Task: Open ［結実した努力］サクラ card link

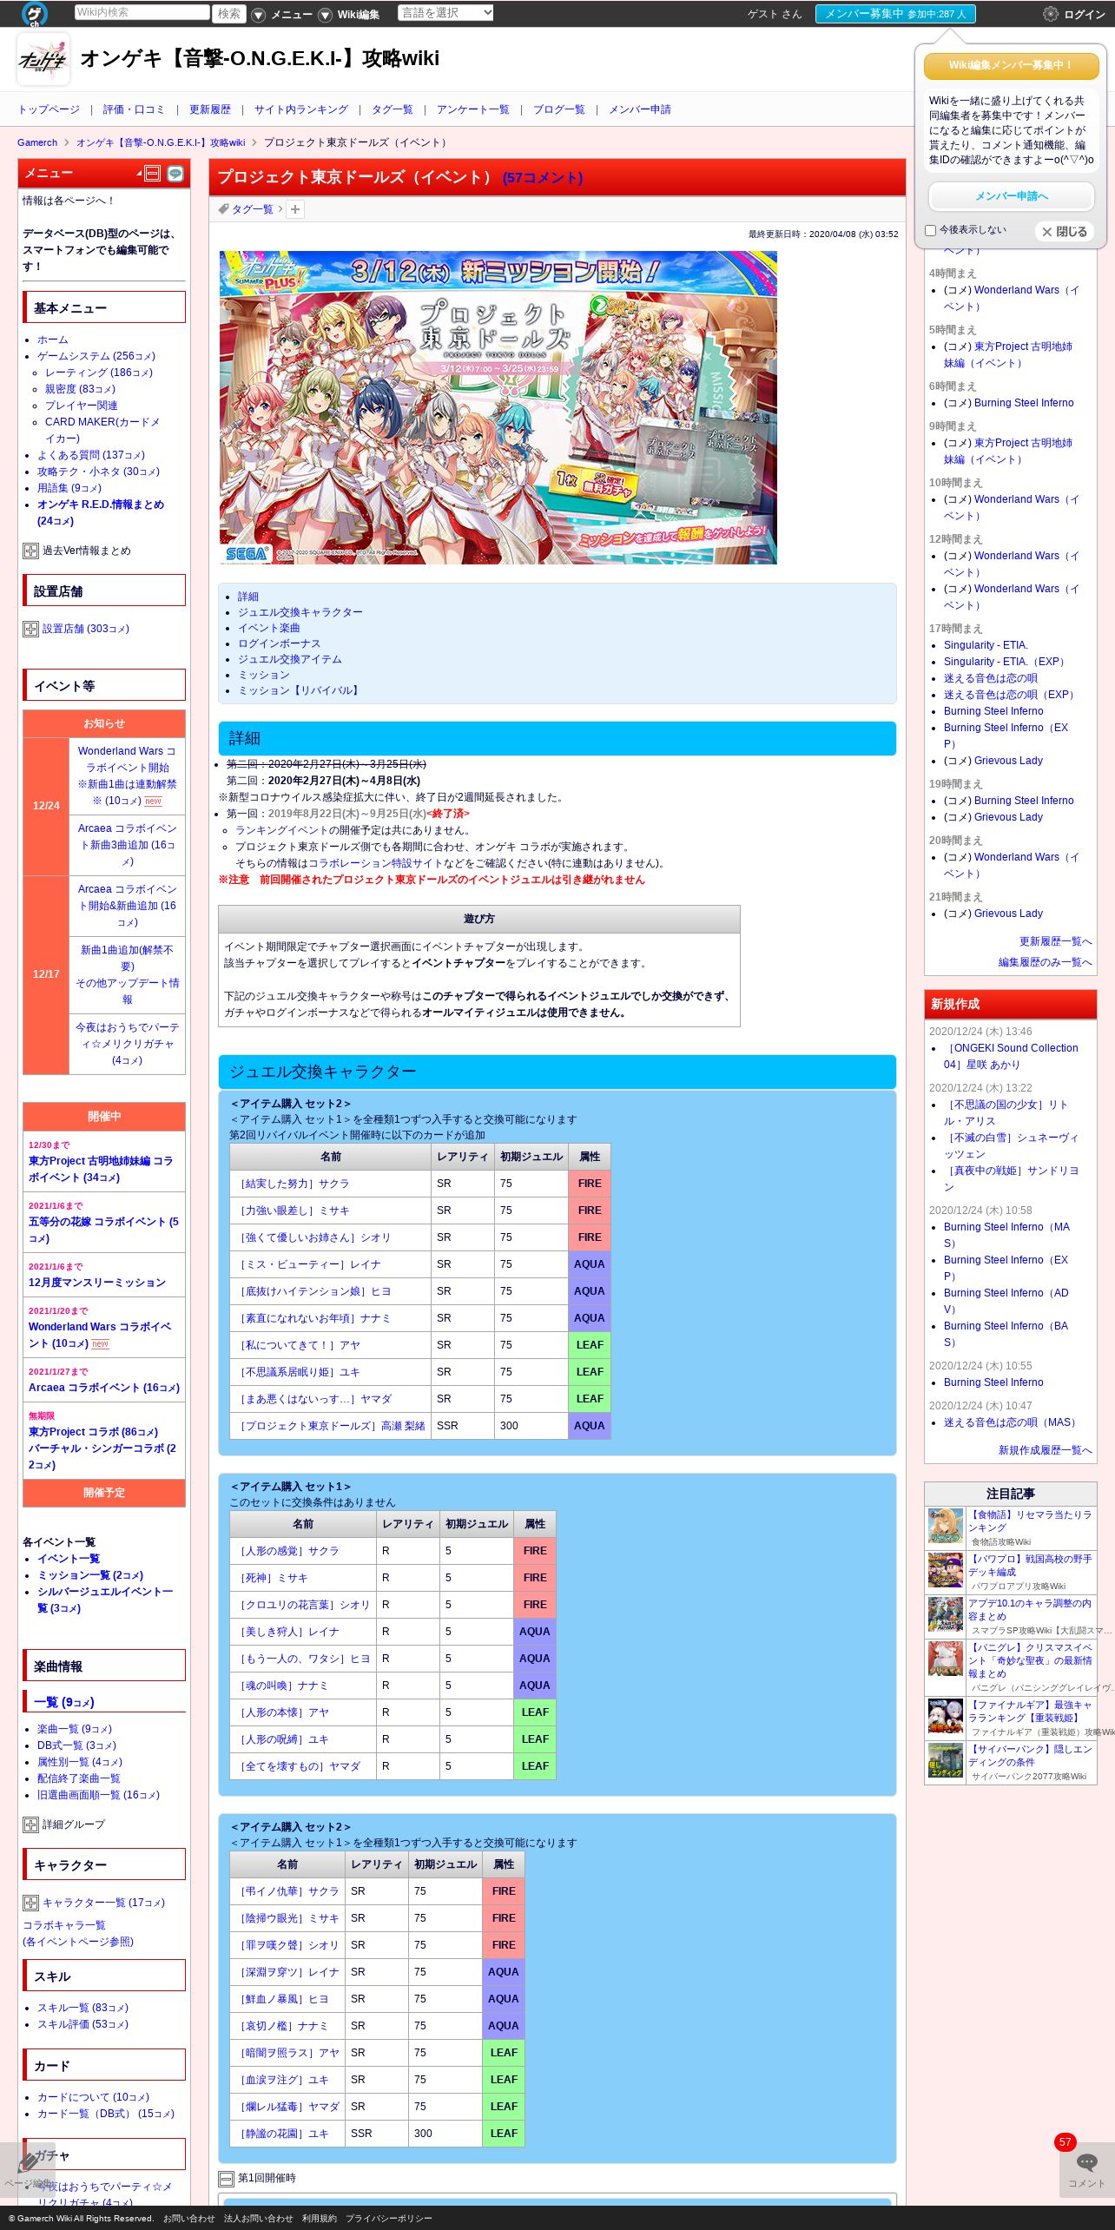Action: pyautogui.click(x=293, y=1184)
